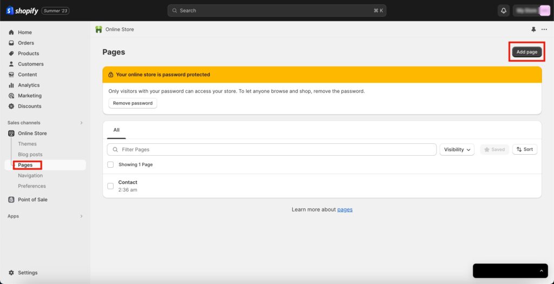Click the Customers person icon
Screen dimensions: 554x284
tap(11, 64)
